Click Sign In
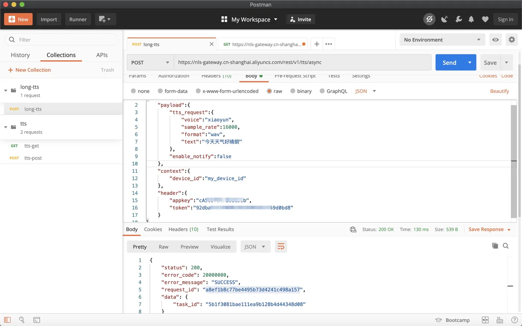Viewport: 522px width, 326px height. click(505, 19)
